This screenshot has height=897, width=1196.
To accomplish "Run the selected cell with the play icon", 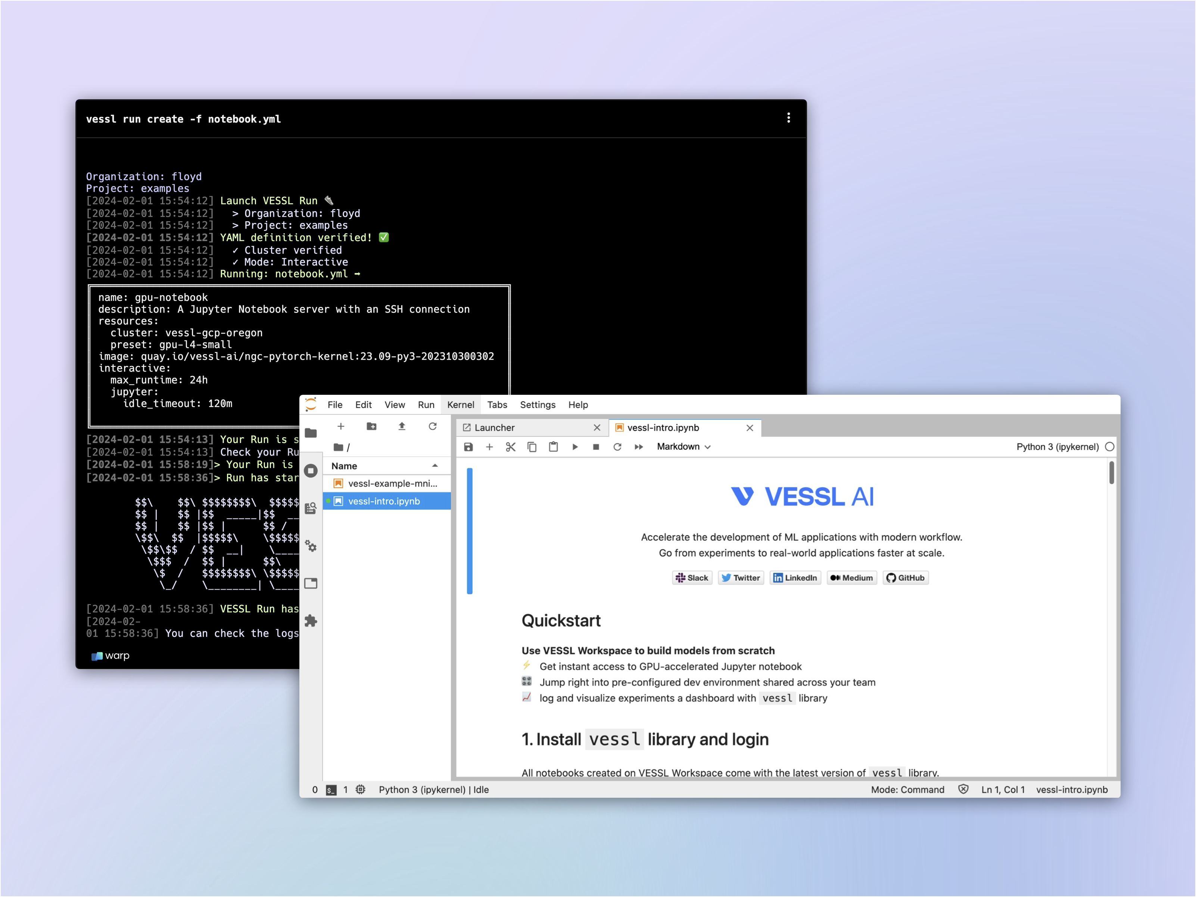I will click(x=575, y=447).
